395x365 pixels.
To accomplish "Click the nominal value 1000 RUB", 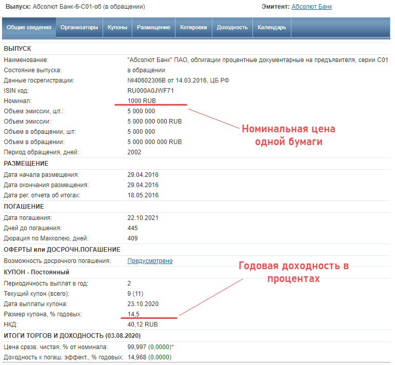I will [x=142, y=101].
